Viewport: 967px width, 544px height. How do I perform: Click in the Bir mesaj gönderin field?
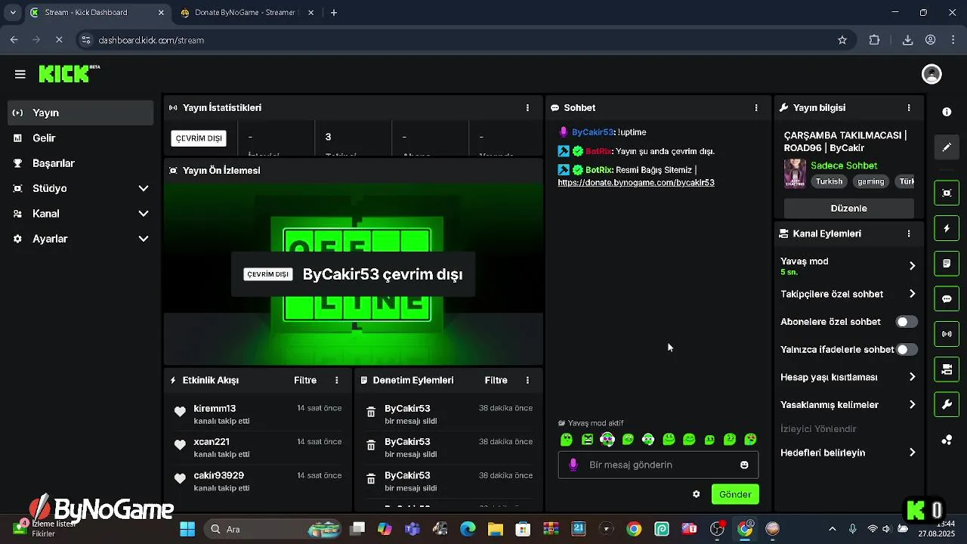(x=658, y=465)
